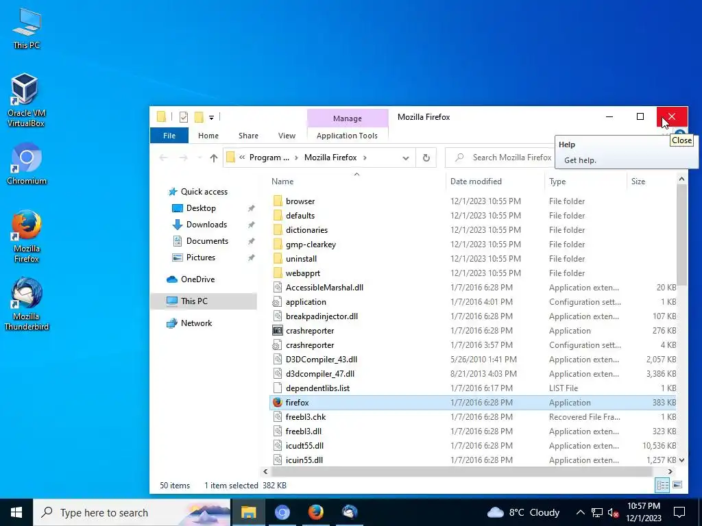
Task: Open the File menu
Action: click(x=169, y=136)
